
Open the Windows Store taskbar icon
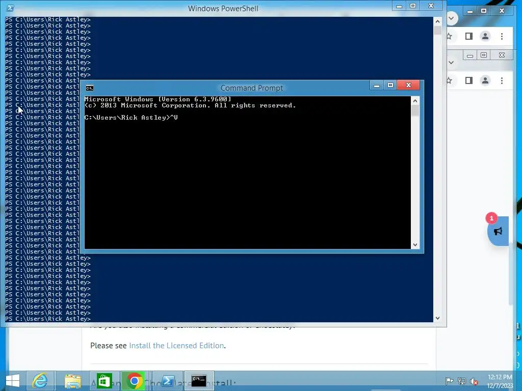tap(104, 381)
